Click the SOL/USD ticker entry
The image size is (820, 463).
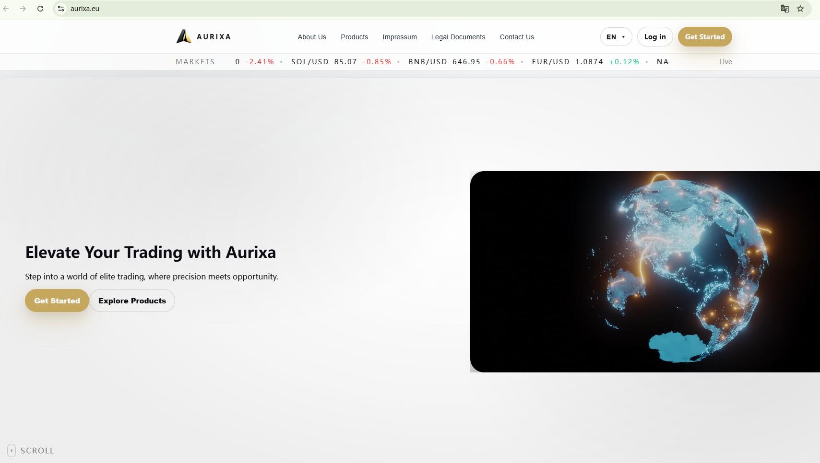(341, 62)
